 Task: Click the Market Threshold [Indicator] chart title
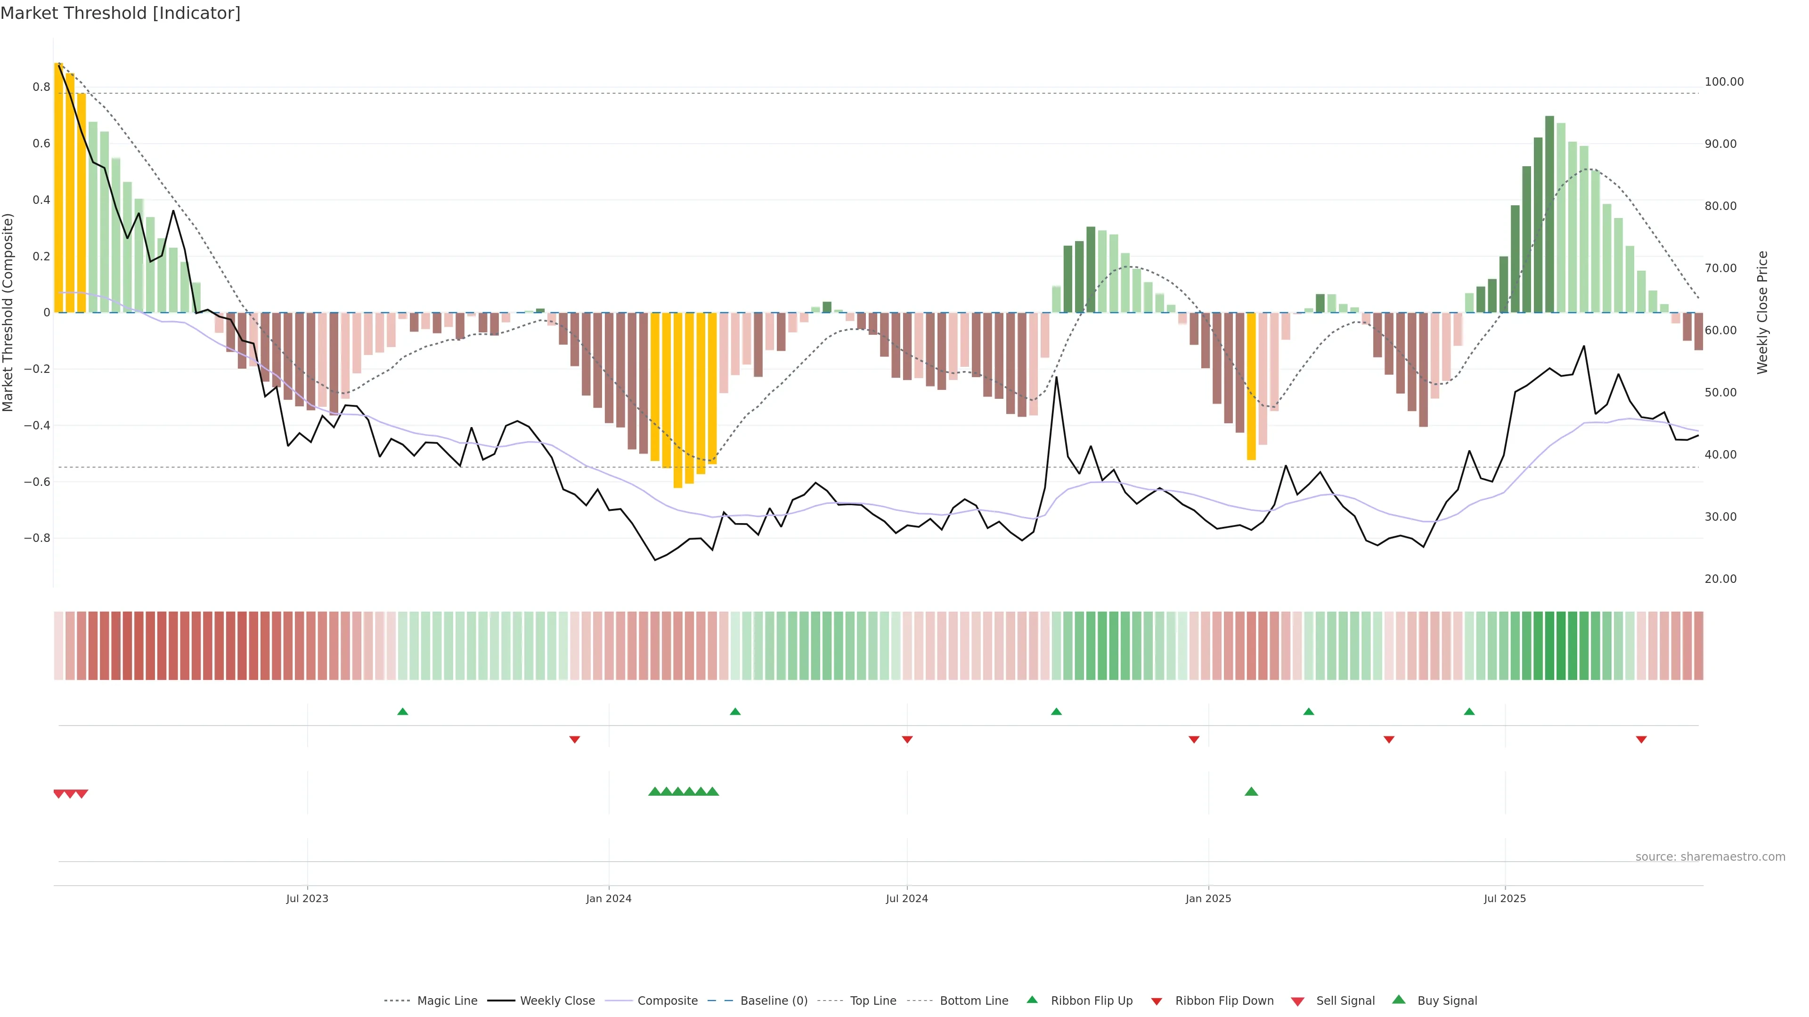click(120, 13)
